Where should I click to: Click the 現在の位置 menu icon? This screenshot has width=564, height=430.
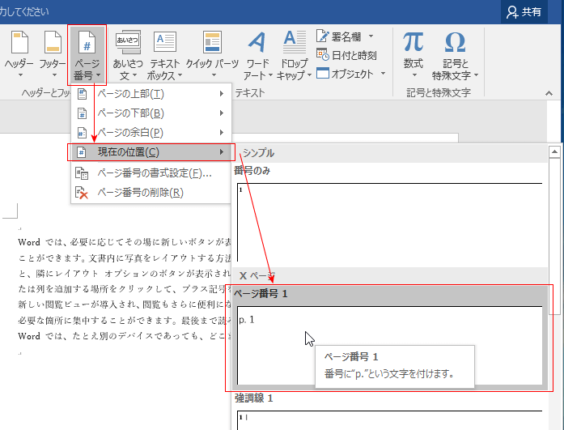[82, 152]
